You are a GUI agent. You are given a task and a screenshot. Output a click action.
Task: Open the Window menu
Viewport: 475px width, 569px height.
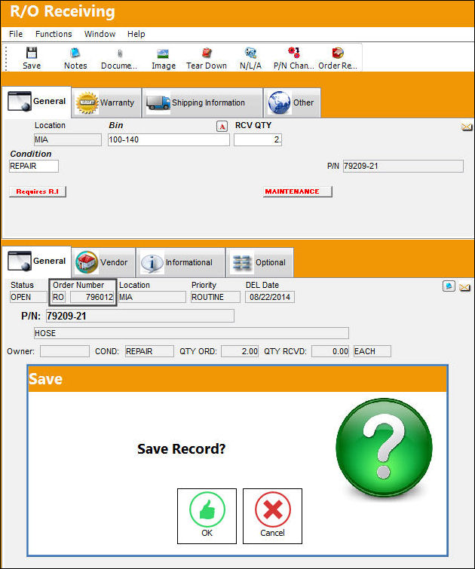coord(100,34)
